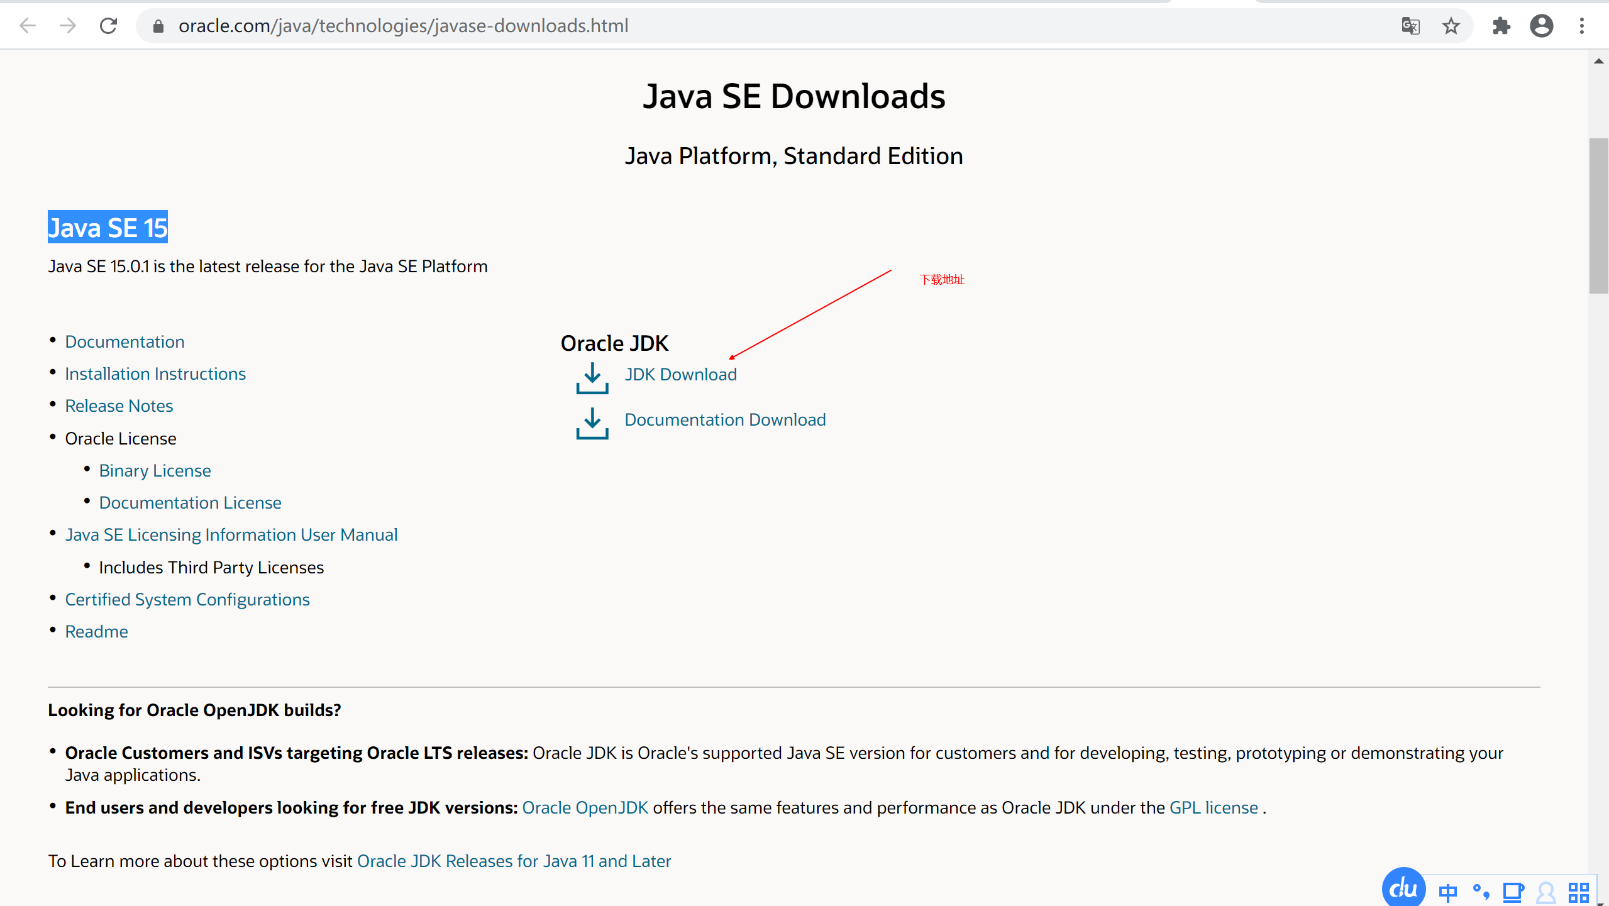
Task: Open Chrome's three-dot menu
Action: click(1581, 26)
